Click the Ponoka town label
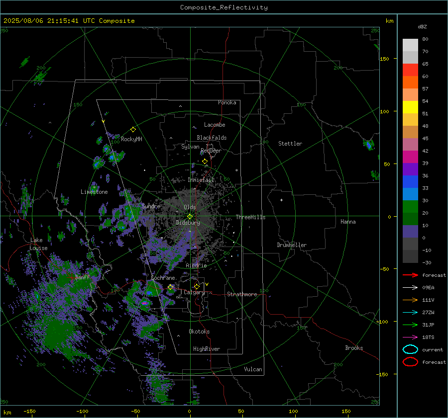Screen dimensions: 448x418 click(227, 102)
